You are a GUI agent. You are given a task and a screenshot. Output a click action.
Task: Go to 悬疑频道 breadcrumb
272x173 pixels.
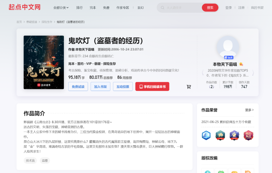(31, 22)
